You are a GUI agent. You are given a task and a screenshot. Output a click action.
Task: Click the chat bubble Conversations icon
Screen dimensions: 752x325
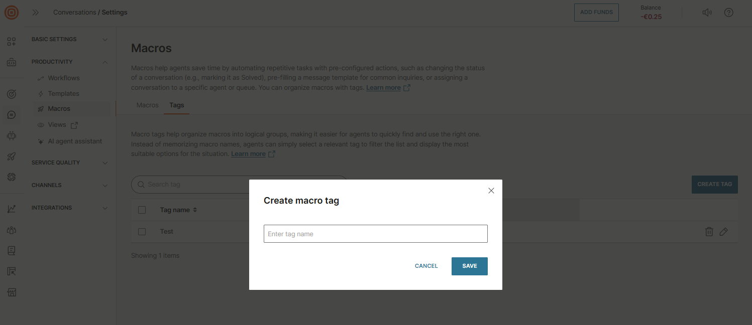pos(12,115)
